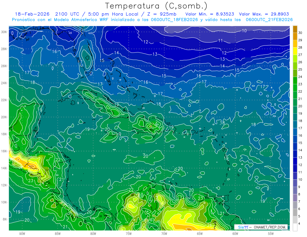Click the "10" contour label on the map
Viewport: 307px width, 237px height.
pyautogui.click(x=244, y=31)
